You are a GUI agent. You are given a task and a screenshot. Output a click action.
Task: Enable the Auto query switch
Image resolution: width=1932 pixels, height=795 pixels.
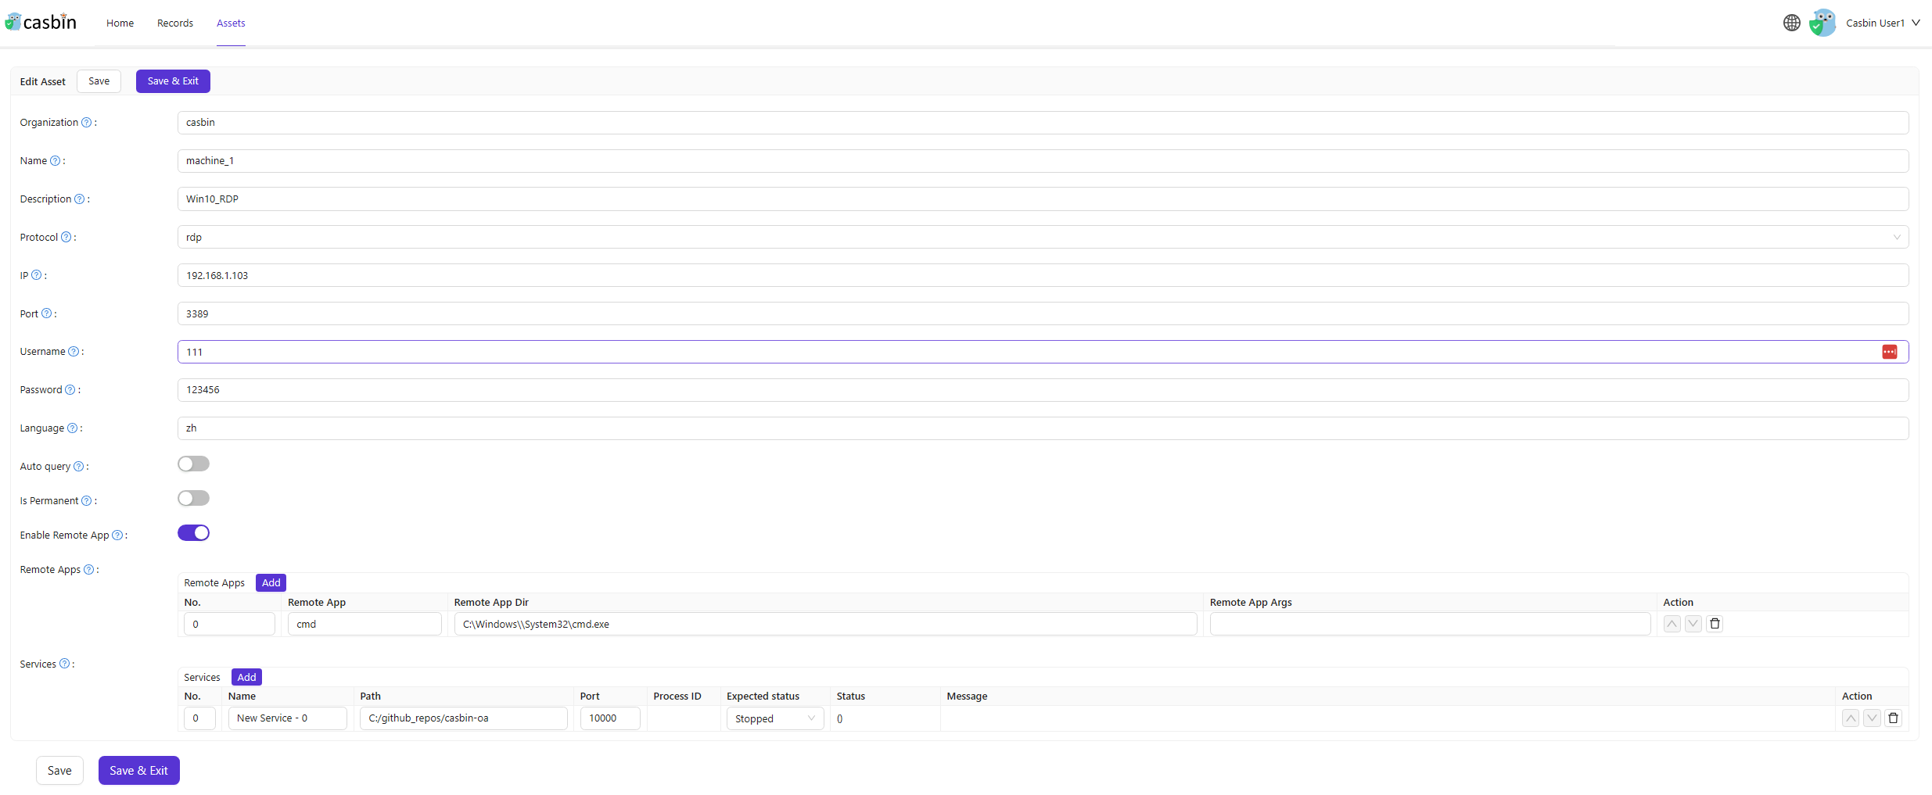tap(193, 464)
